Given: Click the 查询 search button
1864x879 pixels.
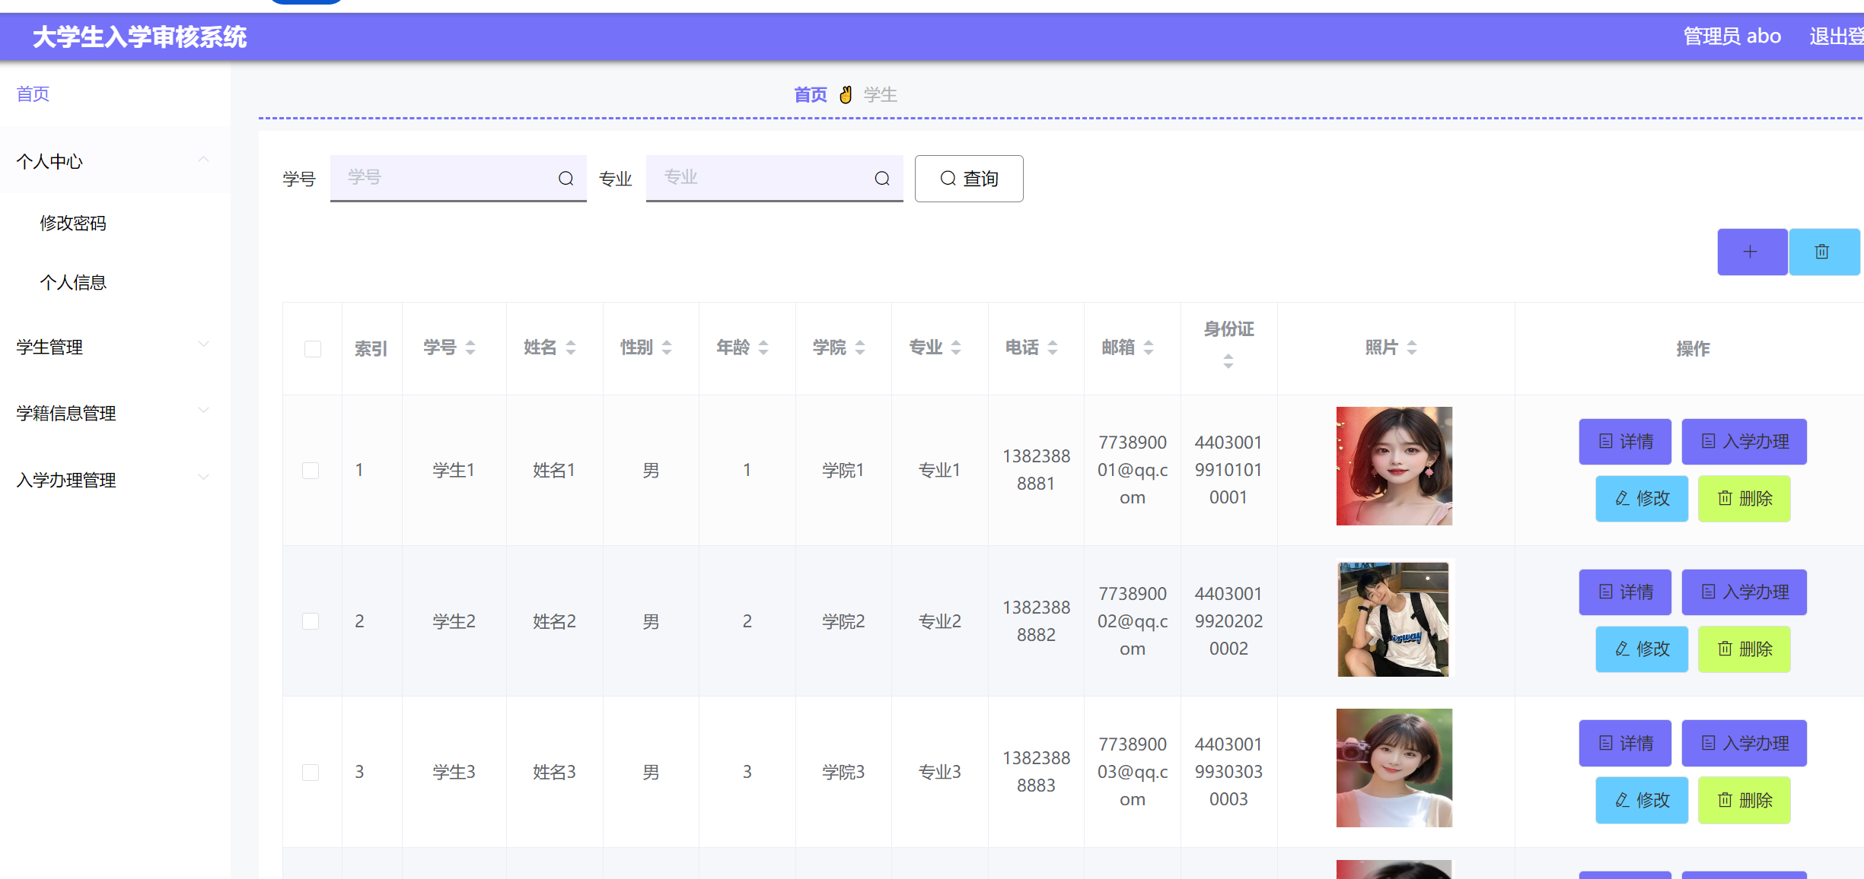Looking at the screenshot, I should coord(968,179).
